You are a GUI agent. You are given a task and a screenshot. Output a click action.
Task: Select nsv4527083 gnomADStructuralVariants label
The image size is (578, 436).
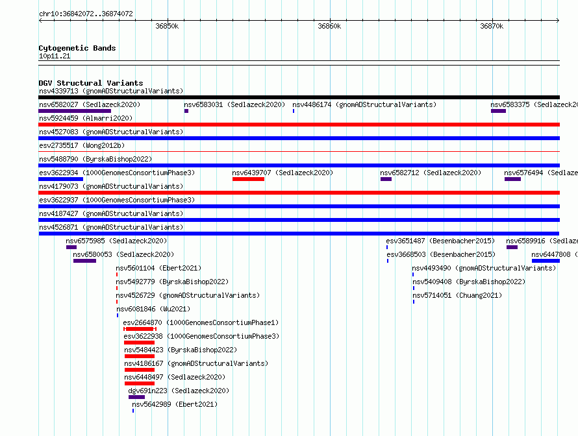(x=111, y=132)
